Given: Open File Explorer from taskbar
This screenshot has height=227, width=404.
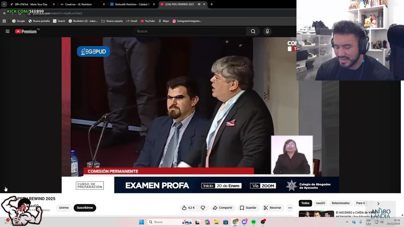Looking at the screenshot, I should [x=217, y=222].
